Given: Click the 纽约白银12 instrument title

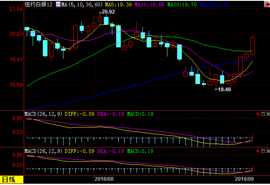Looking at the screenshot, I should tap(39, 4).
